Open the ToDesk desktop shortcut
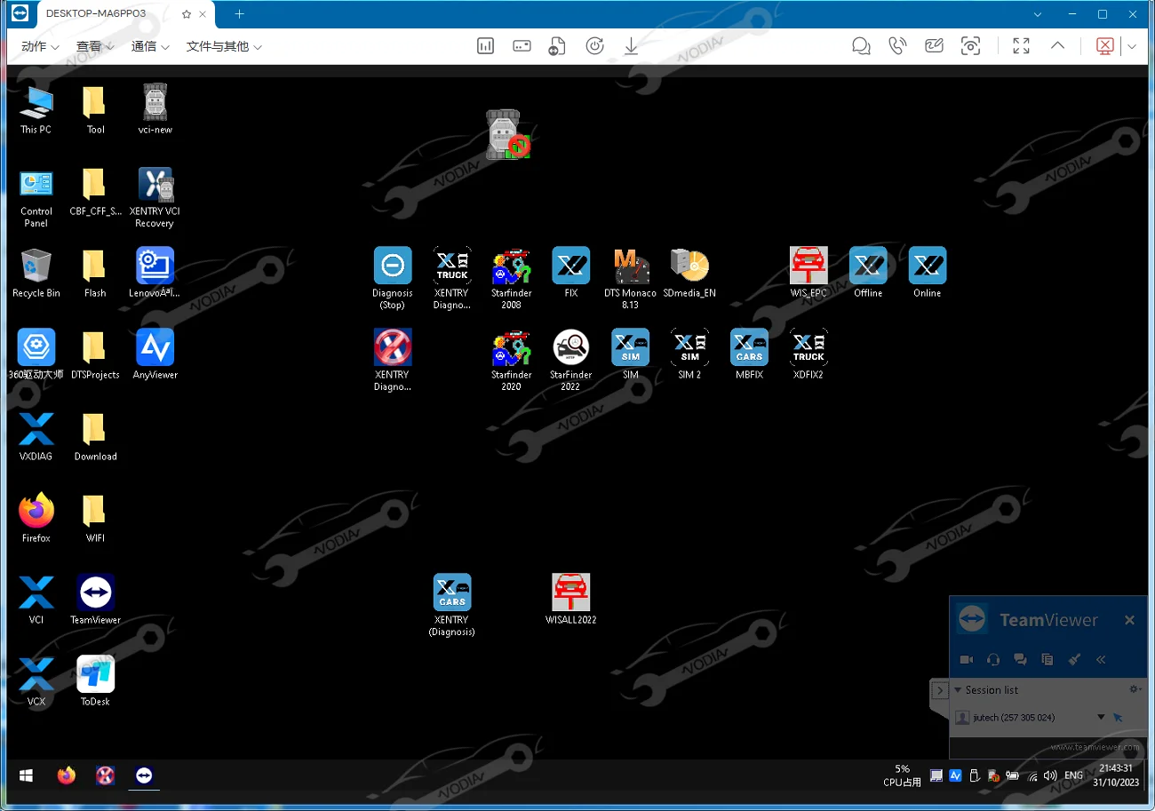1155x811 pixels. pyautogui.click(x=96, y=674)
